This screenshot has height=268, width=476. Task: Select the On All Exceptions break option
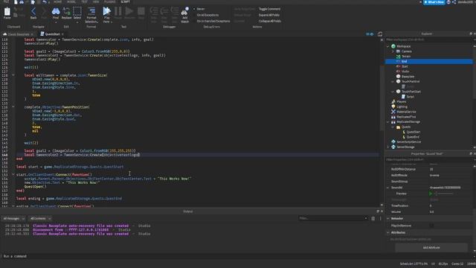[207, 15]
